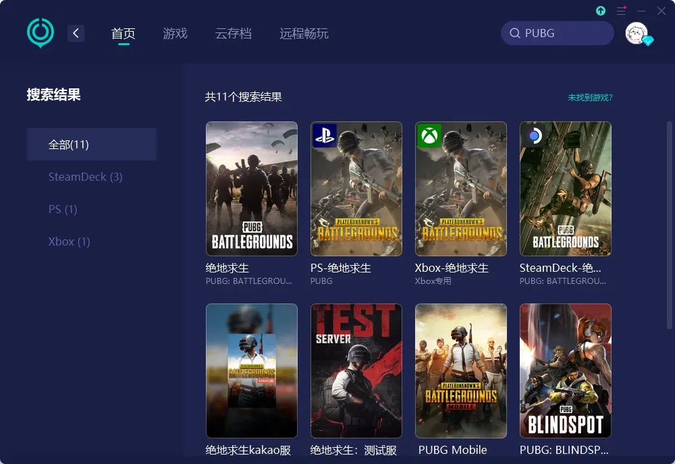Switch to the 游戏 tab
Screen dimensions: 675x464
click(175, 33)
